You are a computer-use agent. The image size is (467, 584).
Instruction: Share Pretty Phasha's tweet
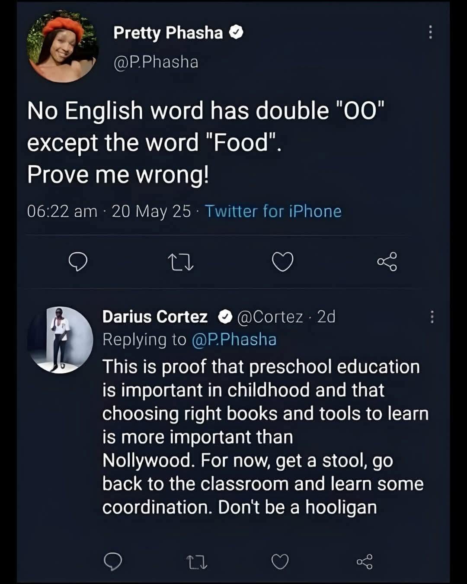tap(387, 262)
